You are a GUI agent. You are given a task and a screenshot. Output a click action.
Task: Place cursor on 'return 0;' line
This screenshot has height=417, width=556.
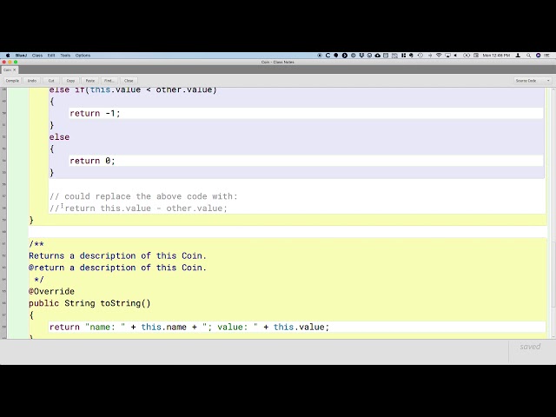92,161
